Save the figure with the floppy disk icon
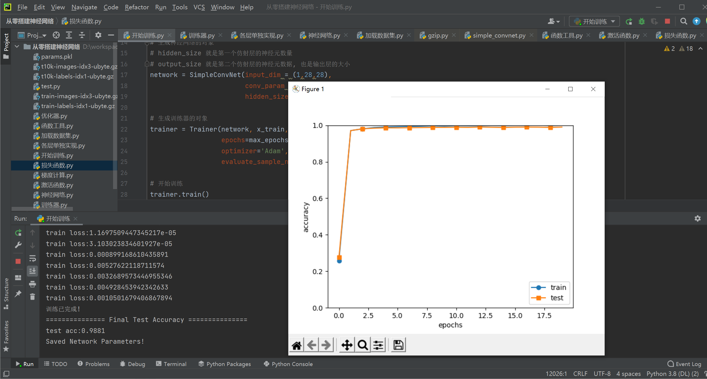 click(x=398, y=345)
